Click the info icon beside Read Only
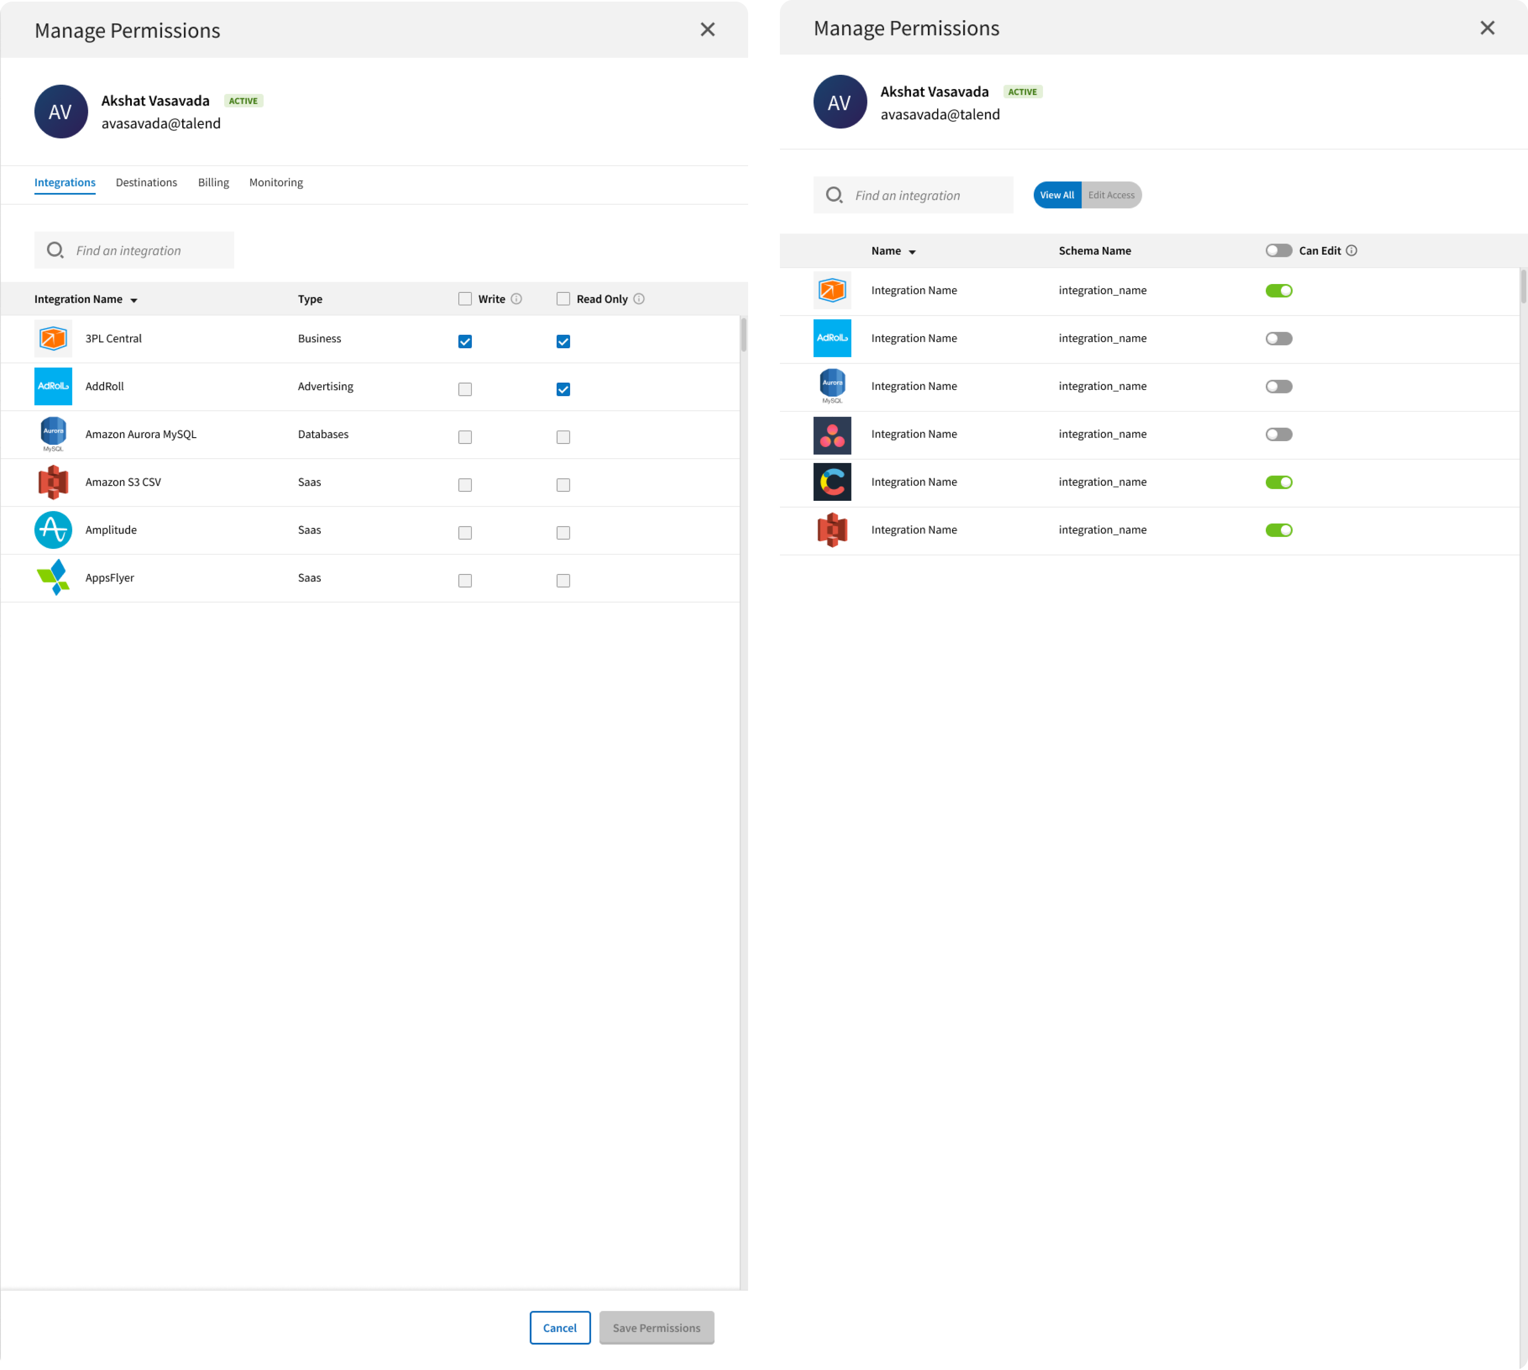This screenshot has height=1370, width=1528. point(639,299)
